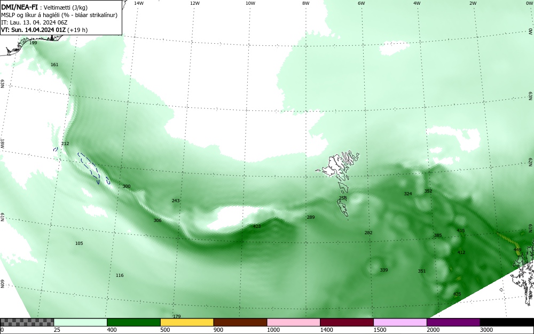Select the lavender 1500–2000 legend swatch
Viewport: 534px width, 334px height.
point(400,322)
